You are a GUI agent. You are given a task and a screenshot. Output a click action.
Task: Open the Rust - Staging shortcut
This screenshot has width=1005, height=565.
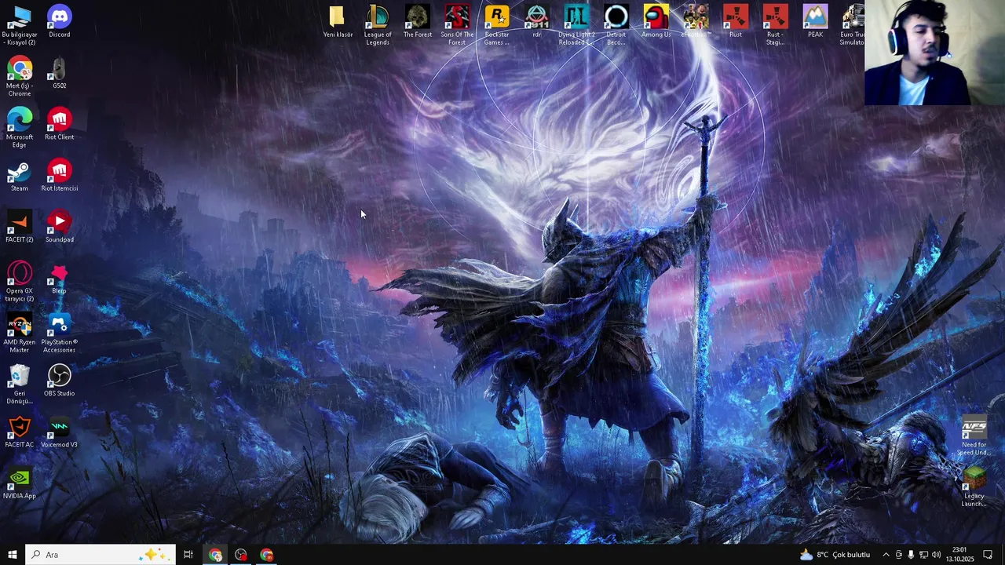click(x=776, y=25)
